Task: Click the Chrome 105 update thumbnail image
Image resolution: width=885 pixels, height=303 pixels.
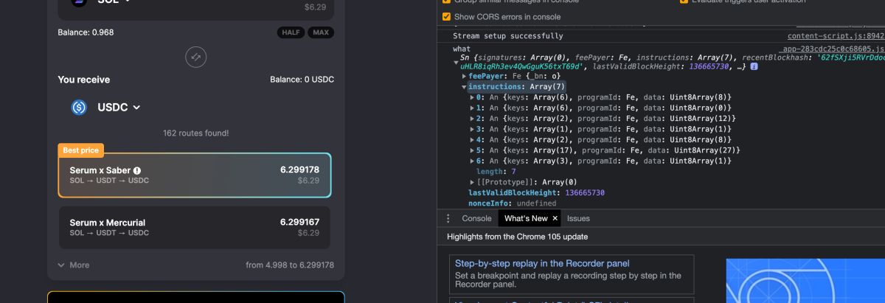Action: pos(805,281)
